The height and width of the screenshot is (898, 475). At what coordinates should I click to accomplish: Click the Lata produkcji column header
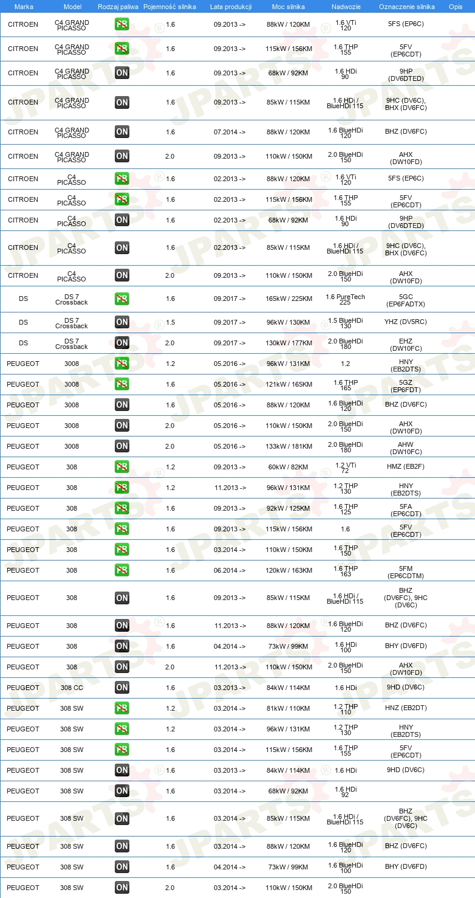[x=230, y=6]
